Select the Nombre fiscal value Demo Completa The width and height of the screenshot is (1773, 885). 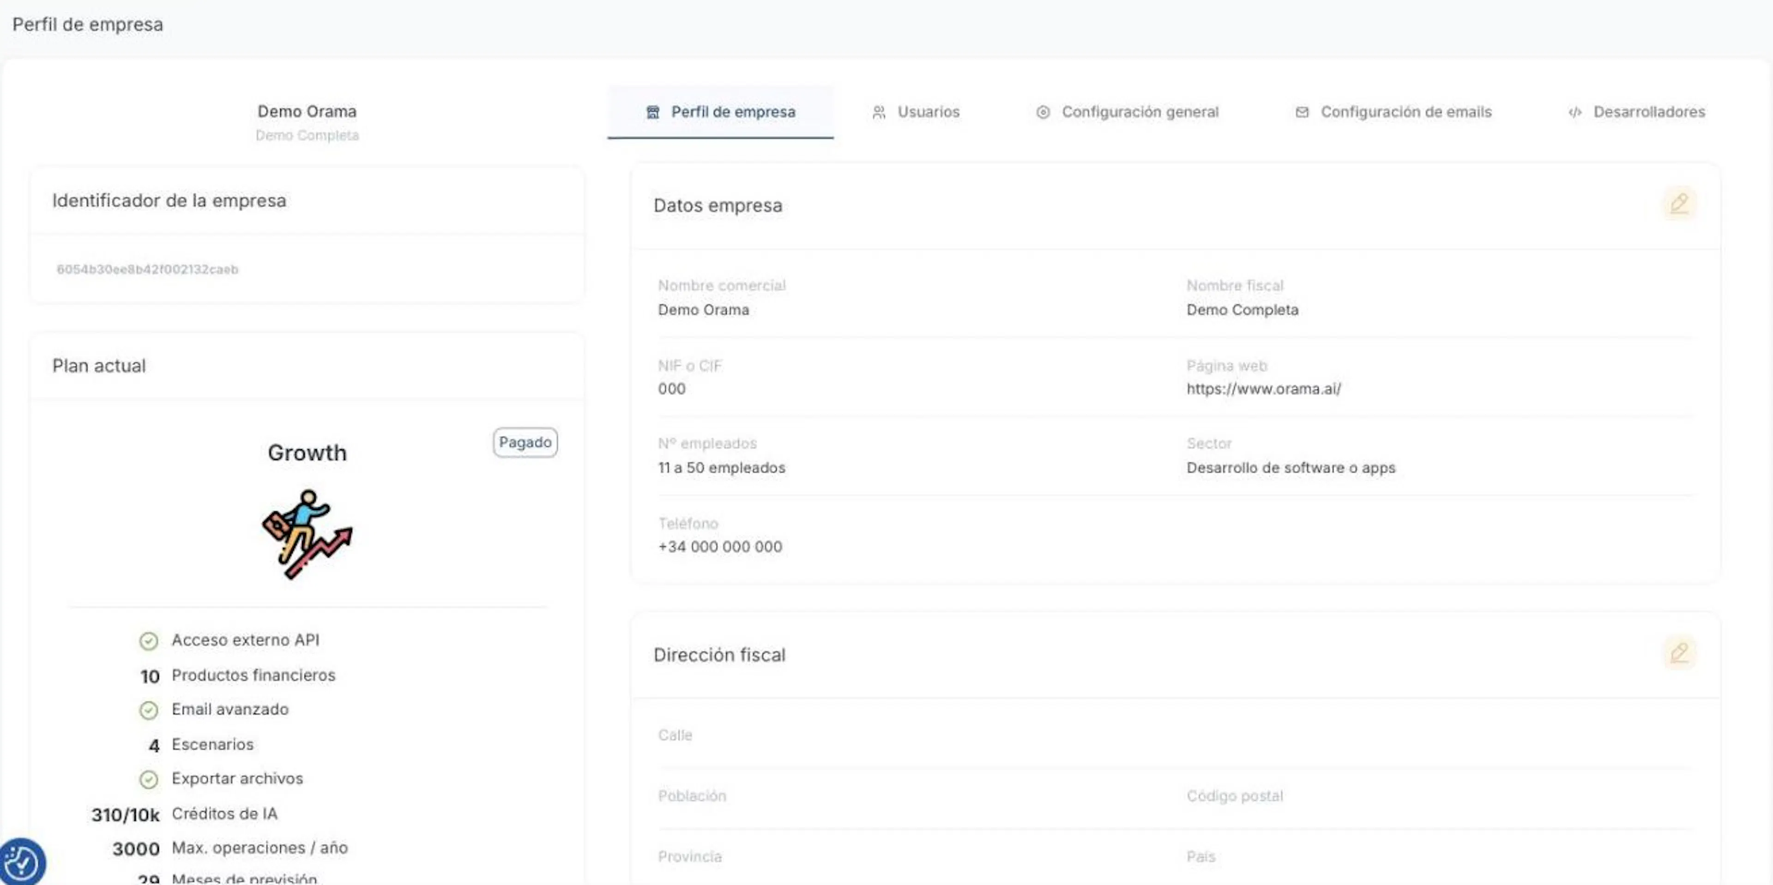[x=1242, y=310]
